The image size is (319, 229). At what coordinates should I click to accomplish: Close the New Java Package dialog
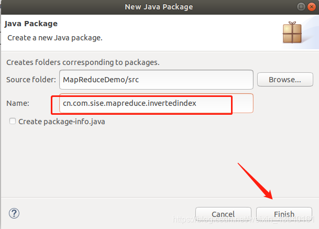312,7
